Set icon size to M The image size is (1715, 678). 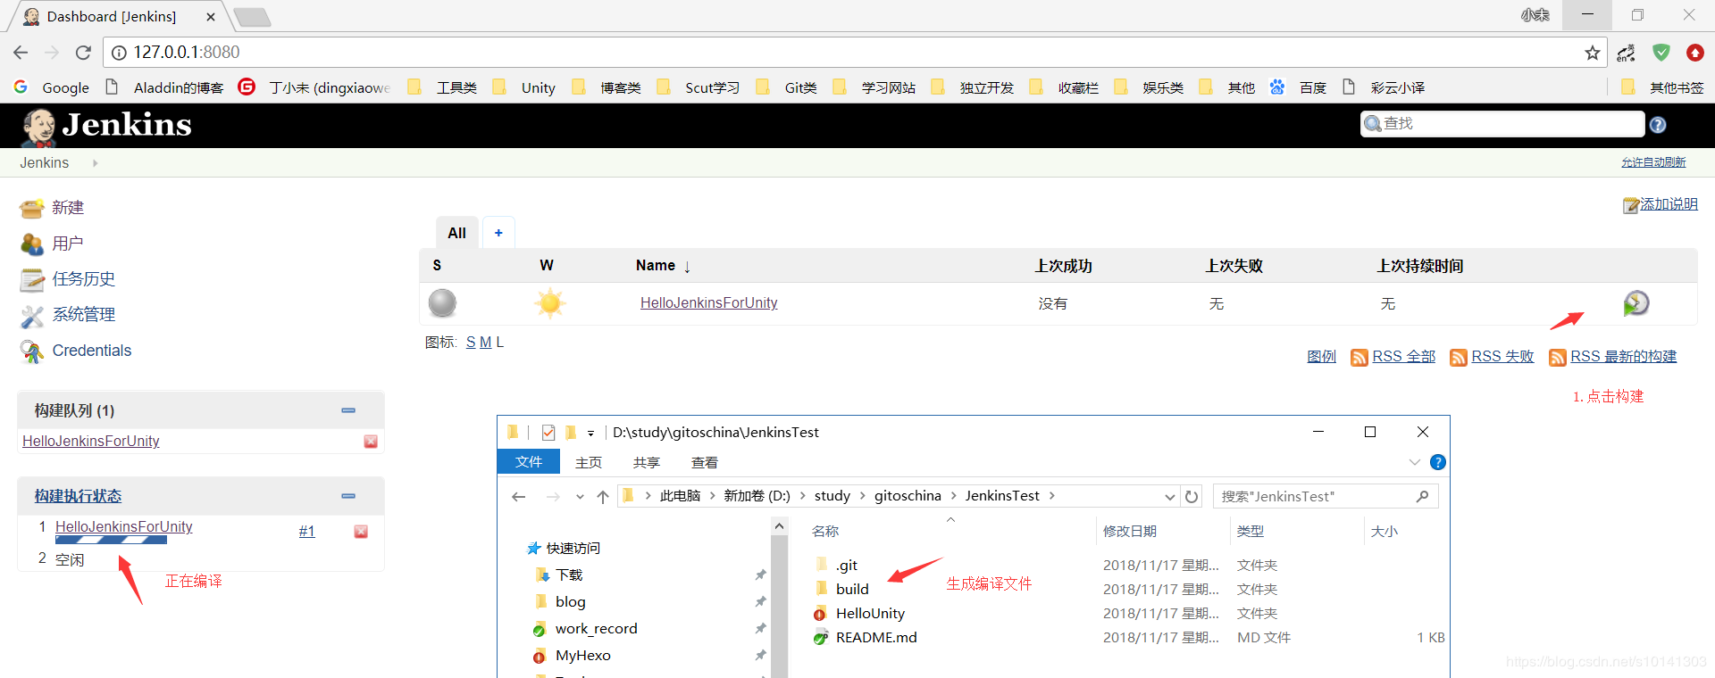tap(485, 343)
